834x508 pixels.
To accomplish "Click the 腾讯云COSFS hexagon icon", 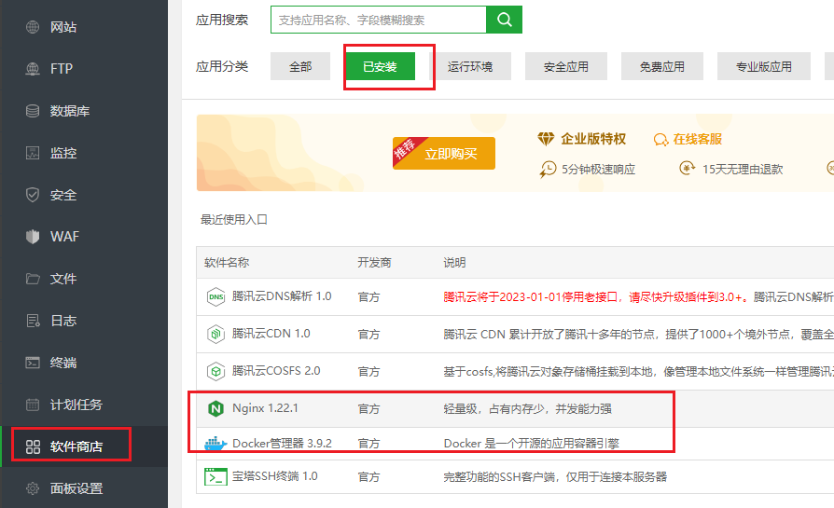I will 215,371.
